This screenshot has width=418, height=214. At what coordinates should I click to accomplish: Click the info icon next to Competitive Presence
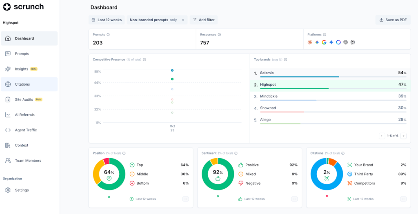[145, 60]
